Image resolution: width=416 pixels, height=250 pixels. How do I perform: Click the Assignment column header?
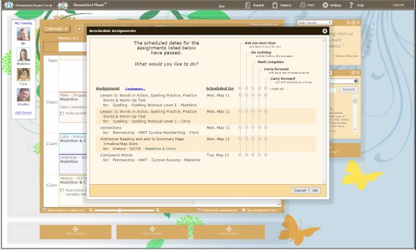[107, 88]
